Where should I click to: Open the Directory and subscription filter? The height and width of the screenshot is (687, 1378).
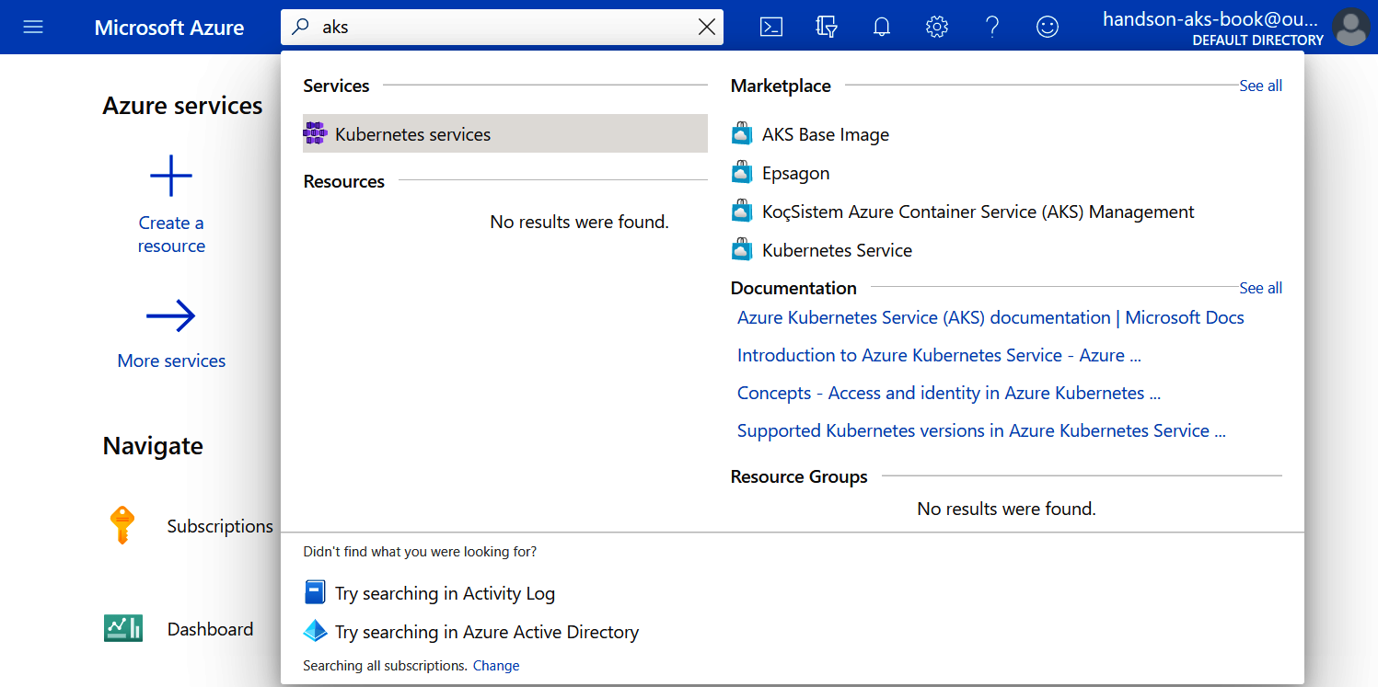click(x=827, y=27)
